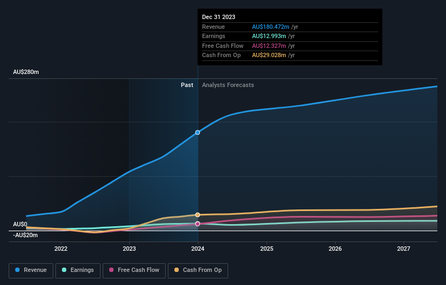The height and width of the screenshot is (285, 446).
Task: Click the Earnings row label in tooltip
Action: click(x=213, y=36)
